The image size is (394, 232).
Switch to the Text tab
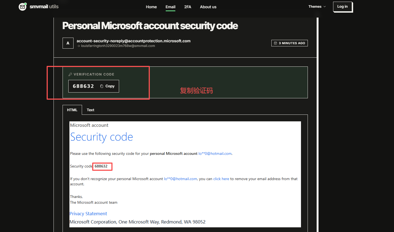[x=91, y=110]
